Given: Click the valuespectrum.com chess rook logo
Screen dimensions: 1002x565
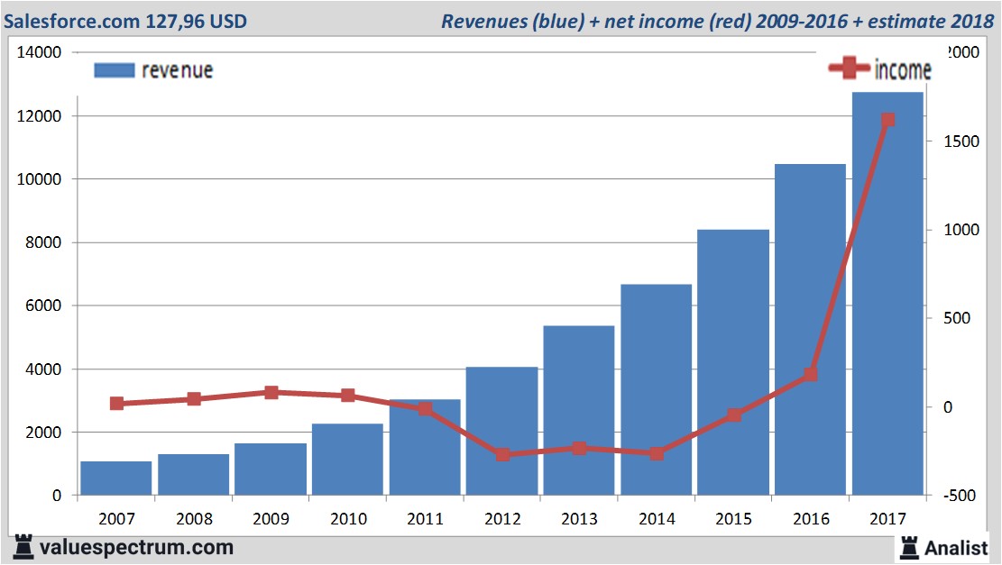Looking at the screenshot, I should click(23, 547).
